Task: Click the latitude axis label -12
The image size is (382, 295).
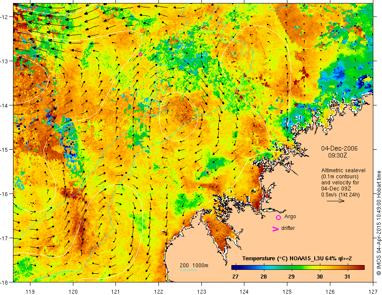Action: coord(5,17)
